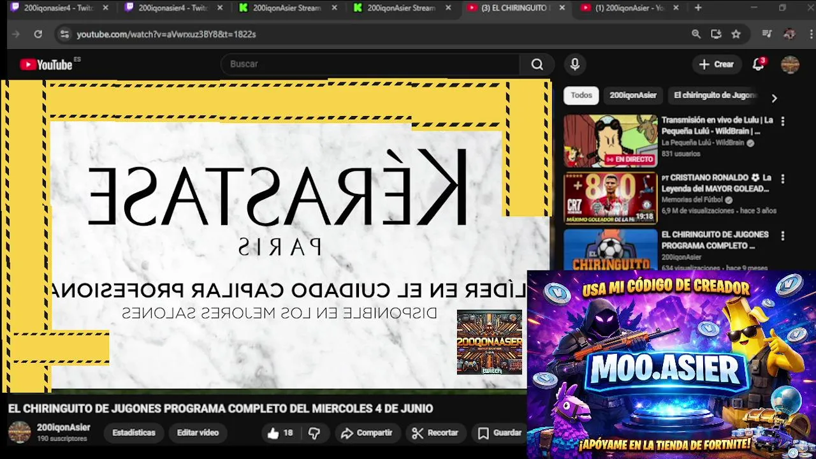Open the YouTube account avatar menu
The width and height of the screenshot is (816, 459).
coord(790,64)
